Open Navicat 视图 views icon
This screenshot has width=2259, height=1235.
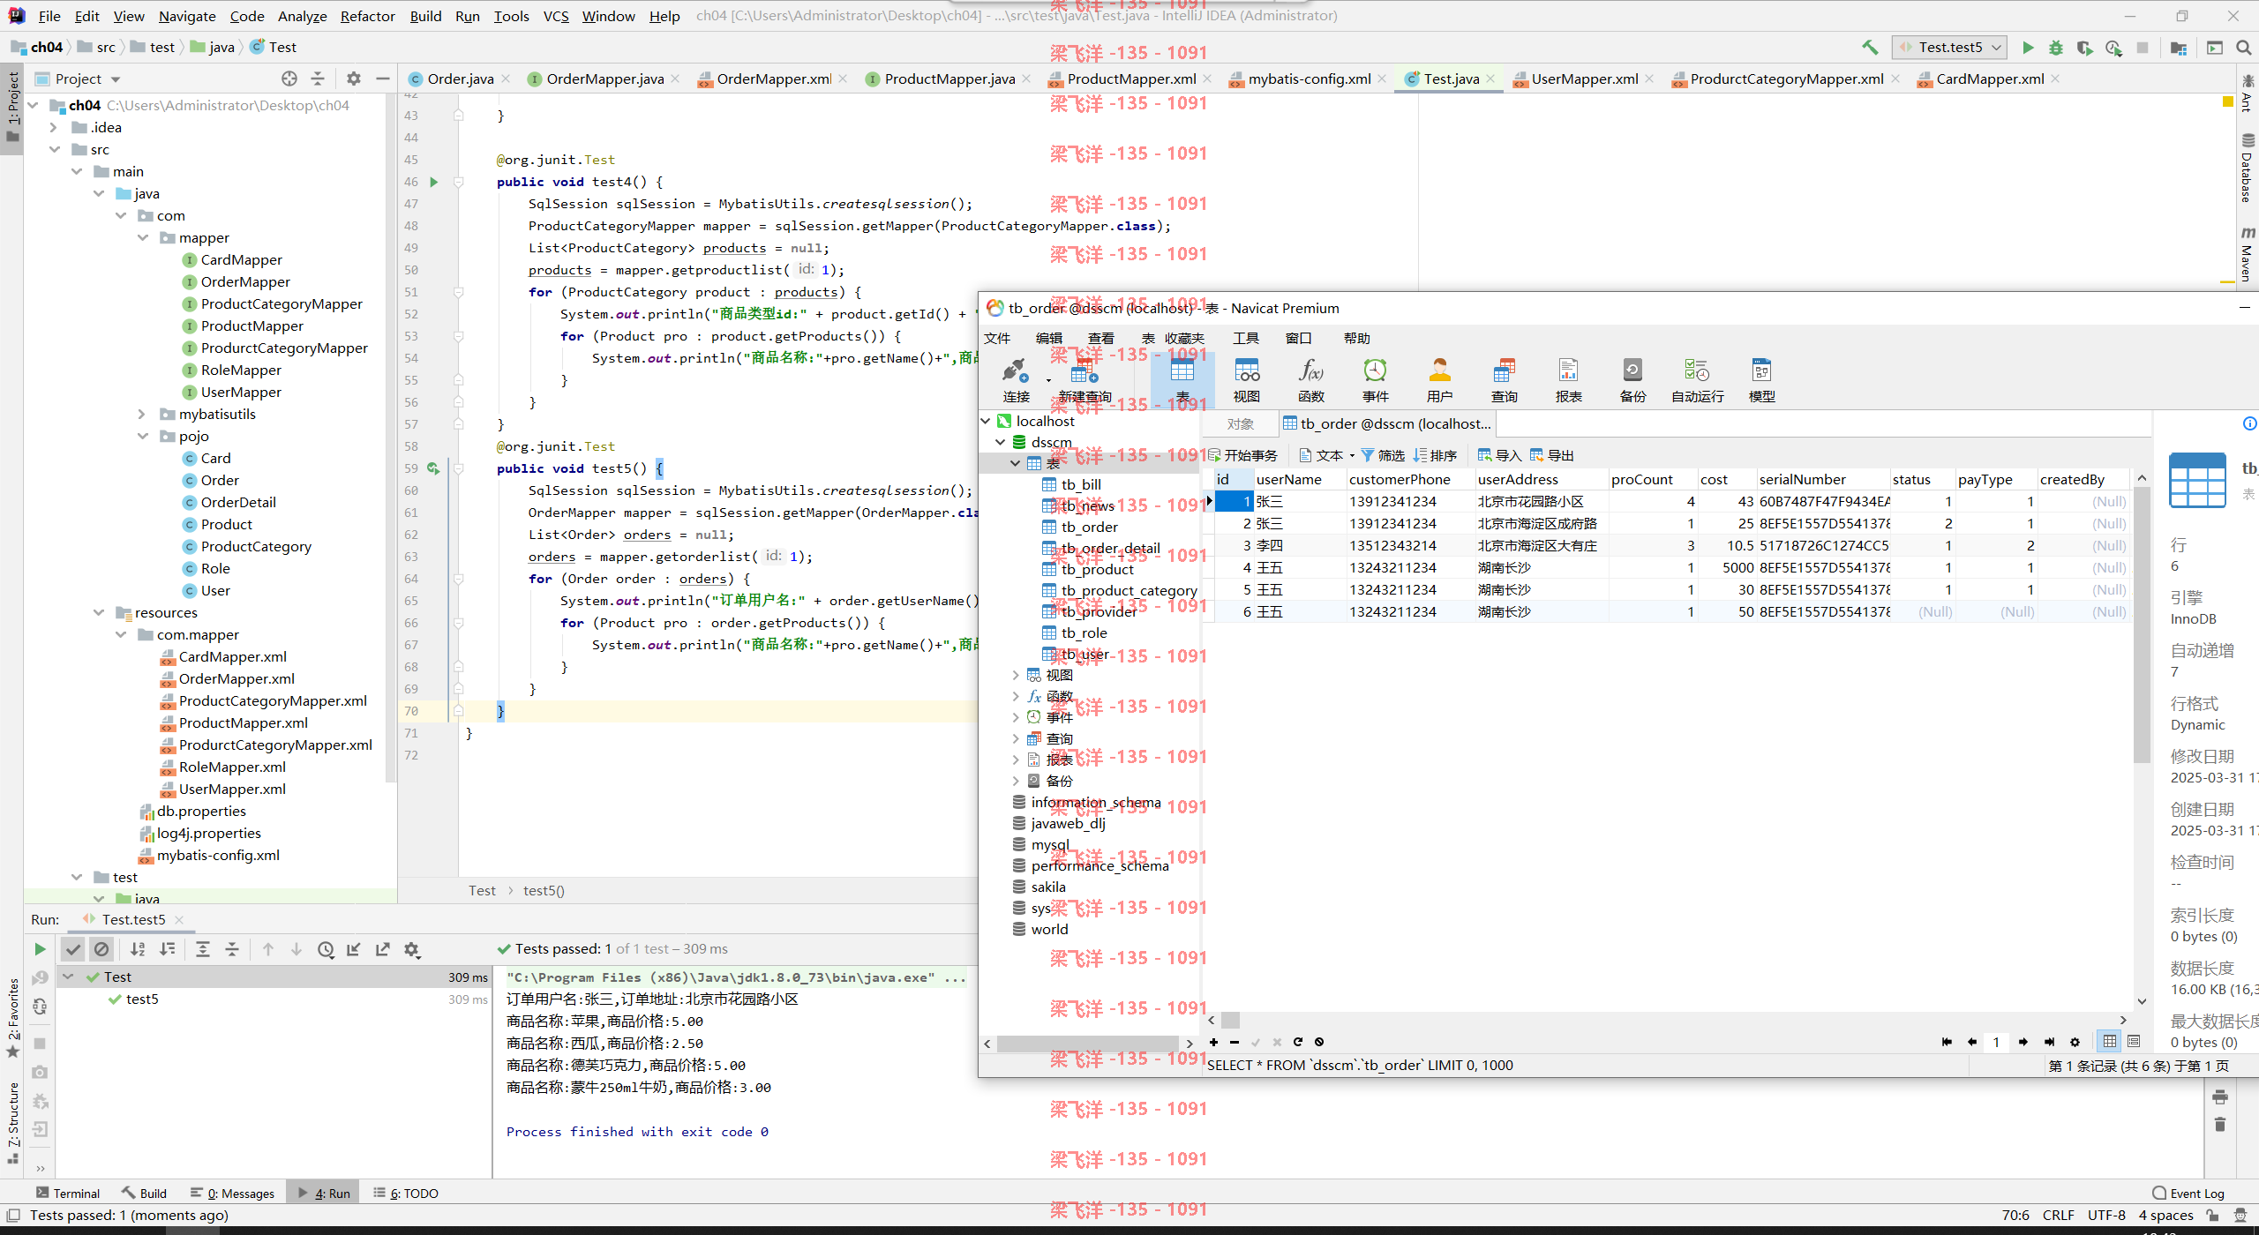pos(1246,380)
